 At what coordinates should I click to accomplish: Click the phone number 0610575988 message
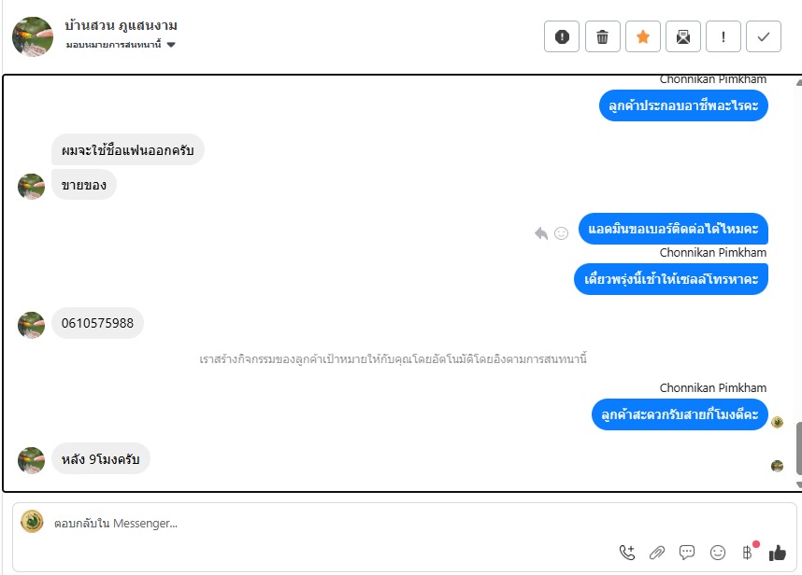(97, 323)
